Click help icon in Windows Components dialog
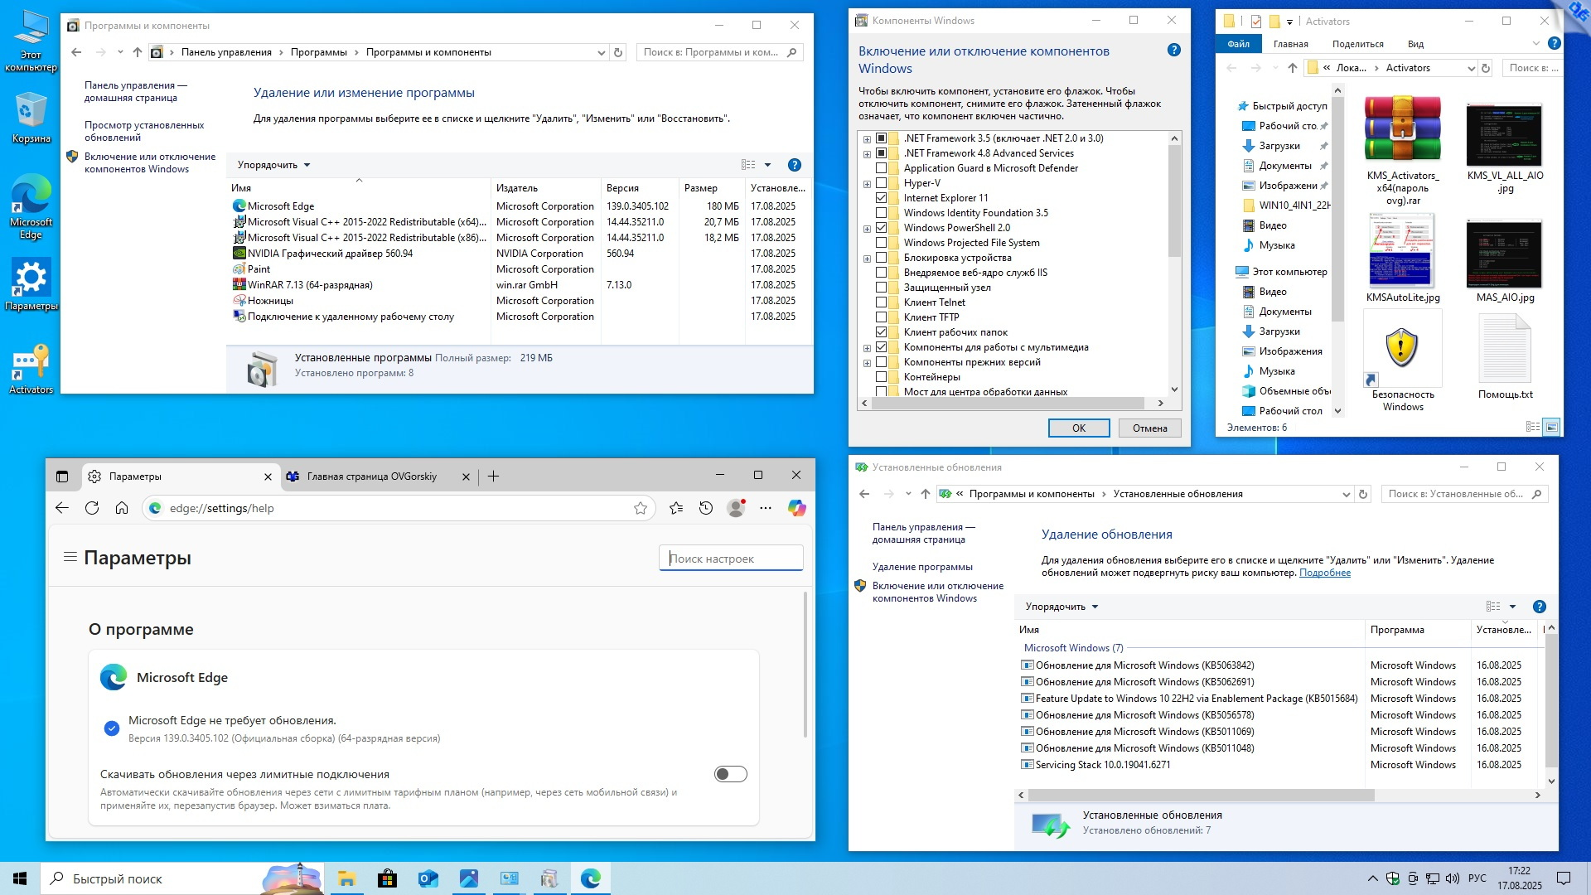The width and height of the screenshot is (1591, 895). 1173,51
